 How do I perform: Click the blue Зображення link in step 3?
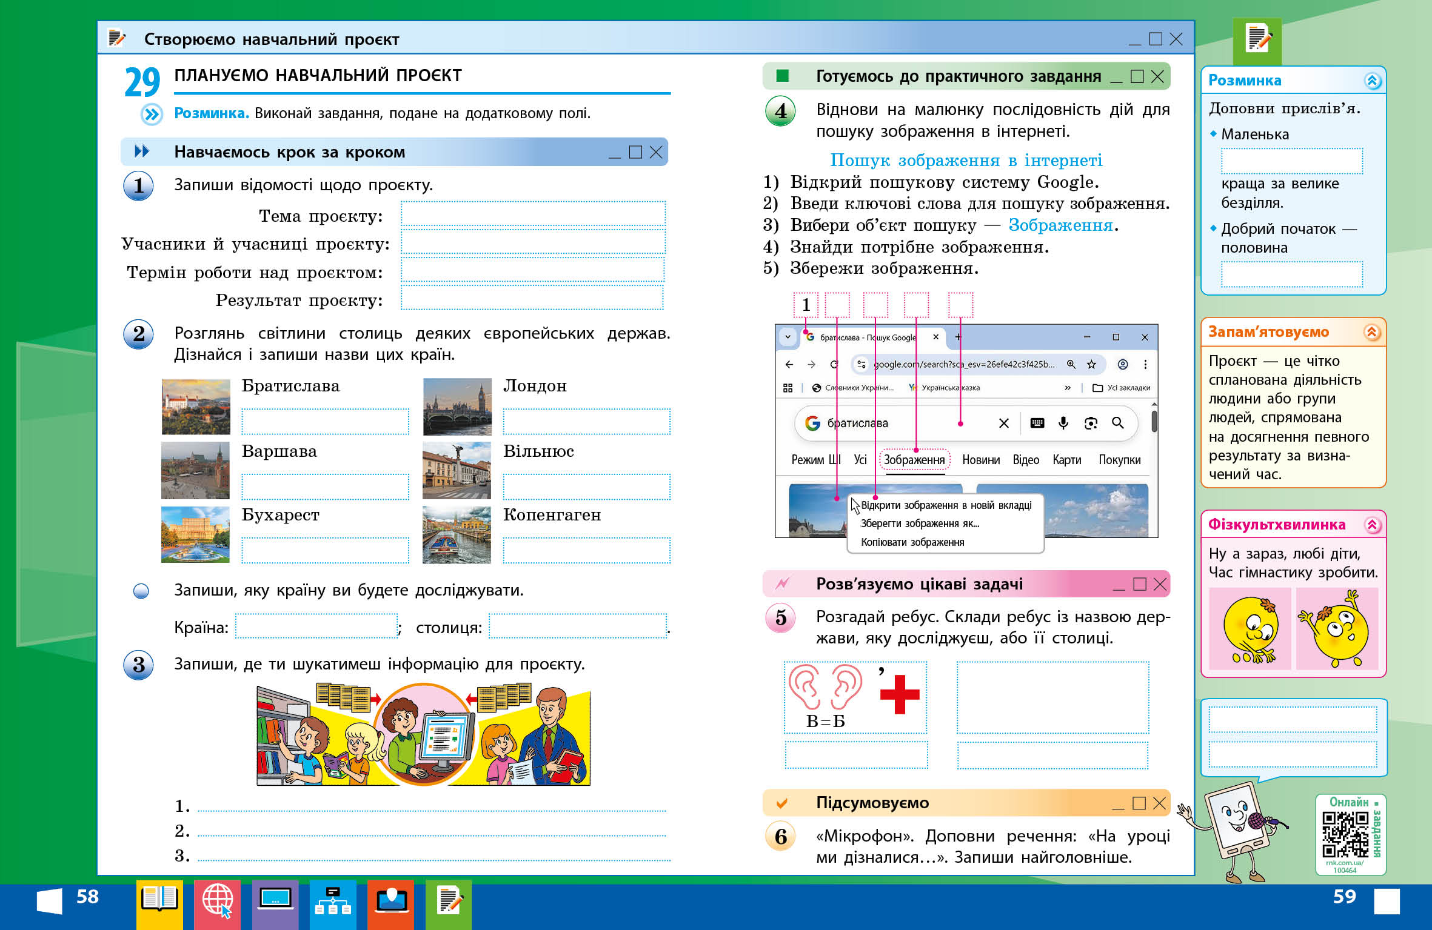(x=1060, y=225)
